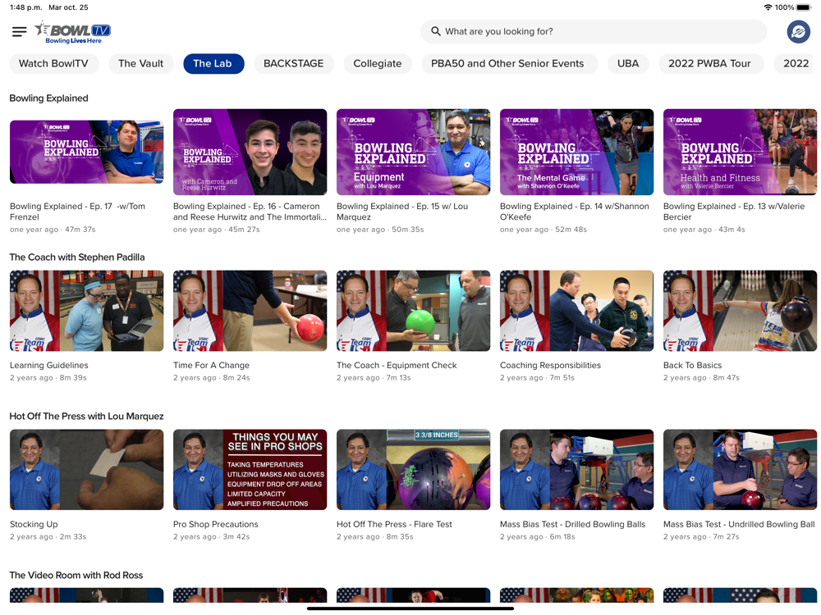Check the battery status icon
This screenshot has height=615, width=821.
pyautogui.click(x=804, y=7)
